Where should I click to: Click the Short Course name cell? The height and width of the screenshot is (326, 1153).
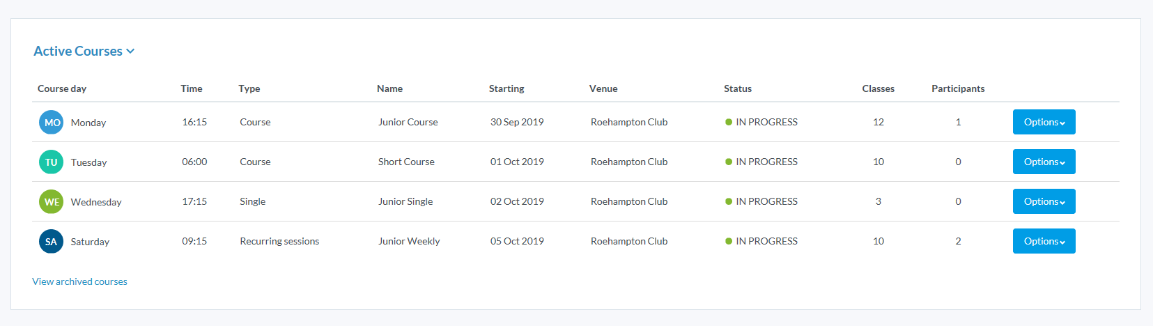pyautogui.click(x=406, y=162)
